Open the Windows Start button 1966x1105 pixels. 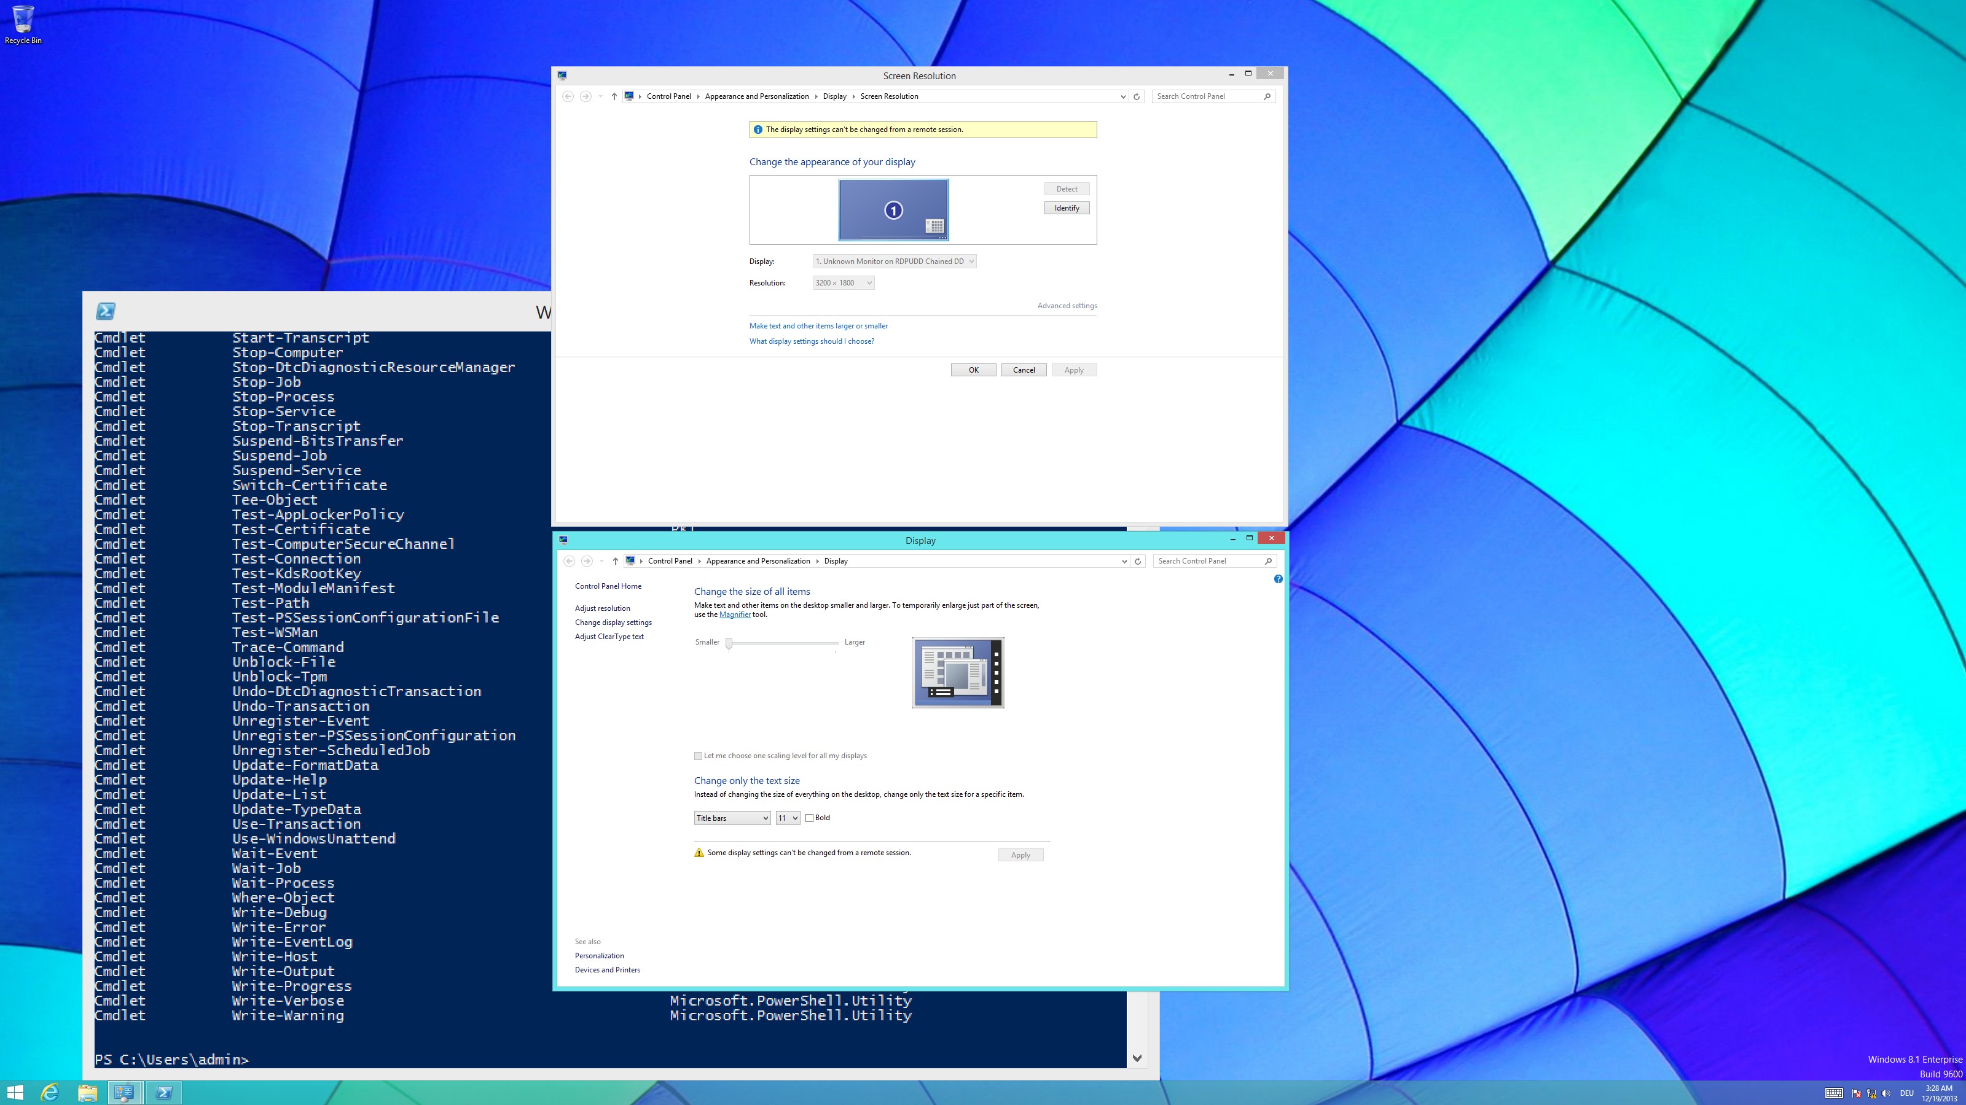click(15, 1093)
